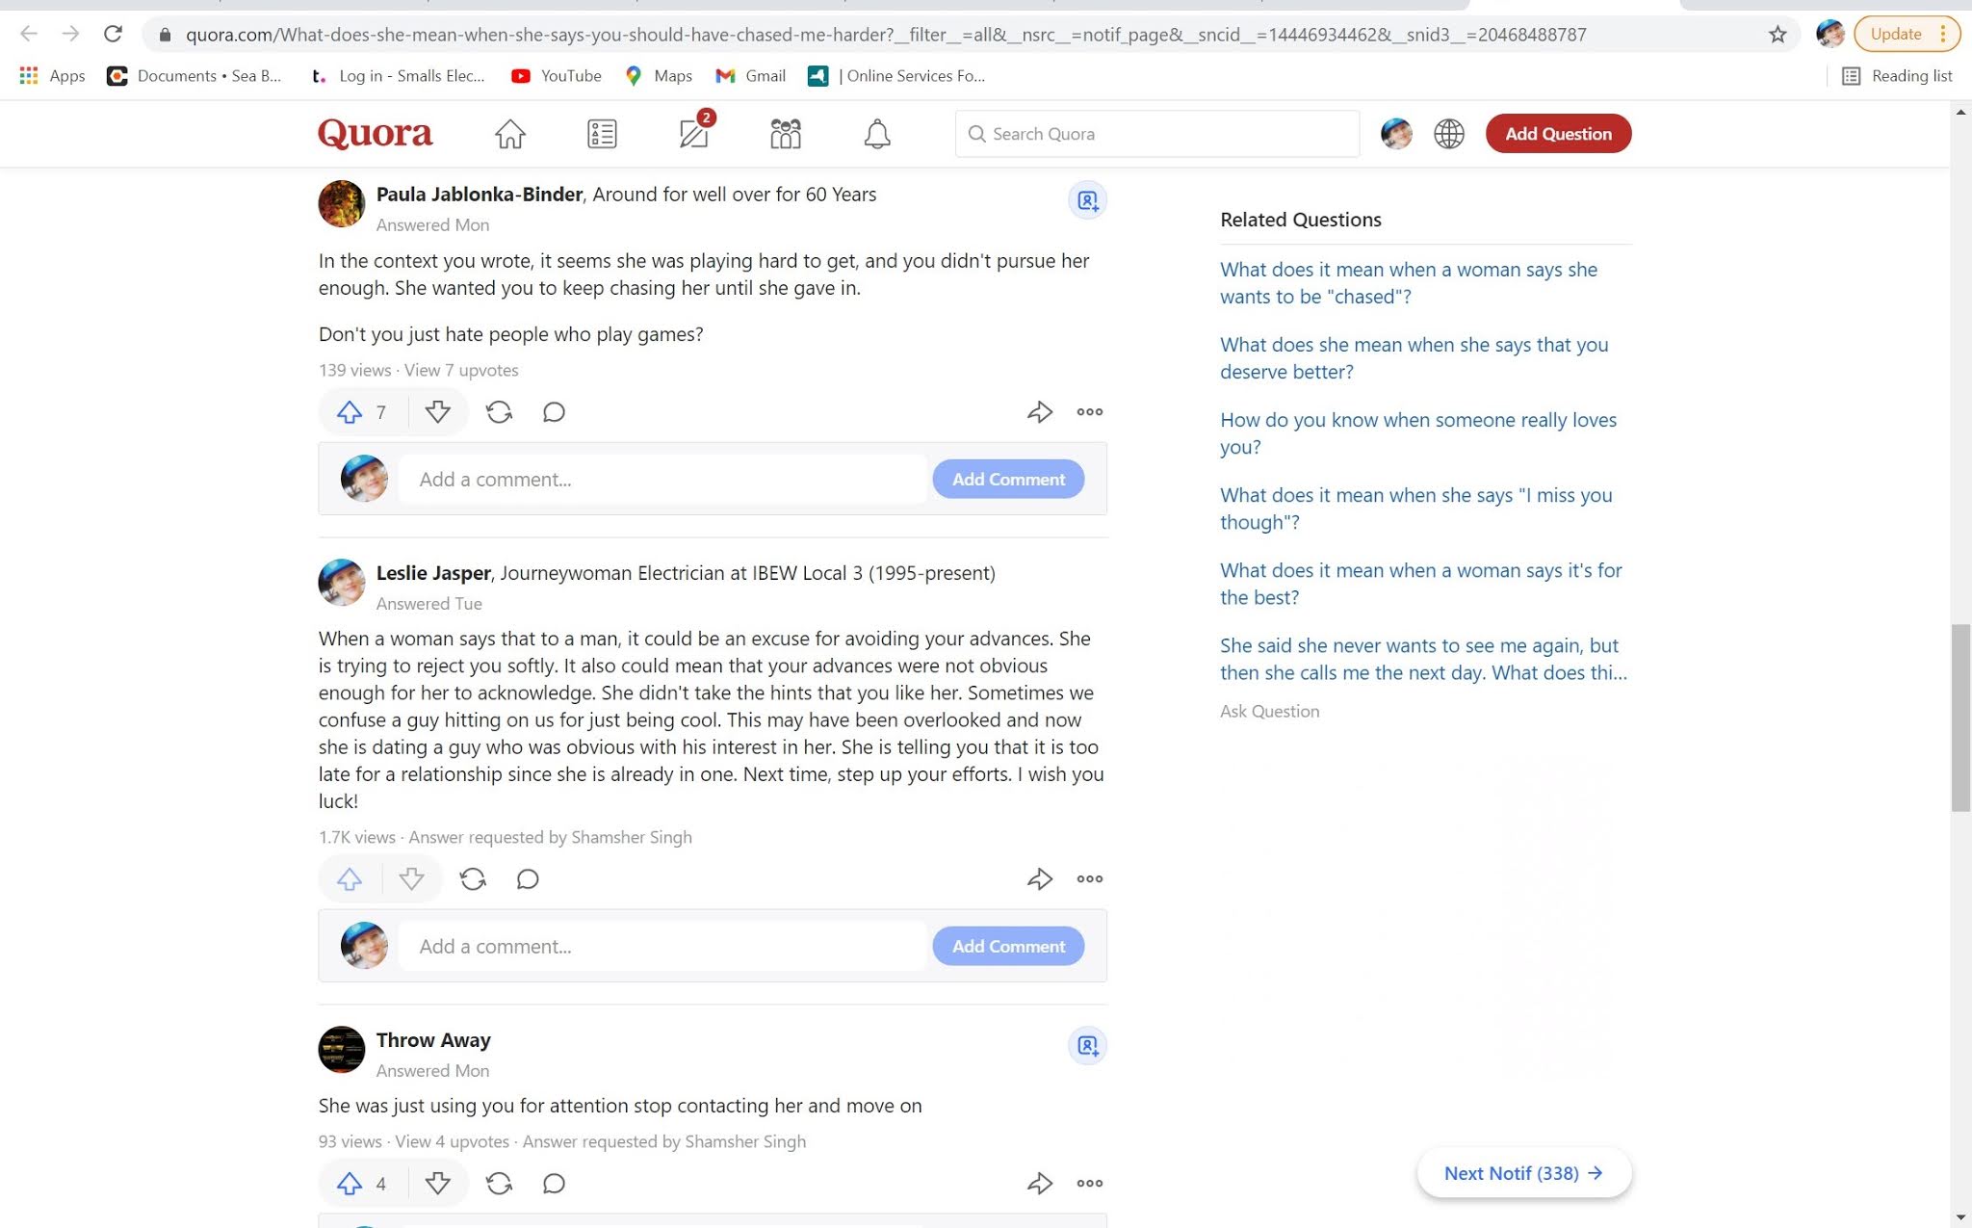The image size is (1972, 1228).
Task: Click the page vertical scrollbar thumb
Action: coord(1960,718)
